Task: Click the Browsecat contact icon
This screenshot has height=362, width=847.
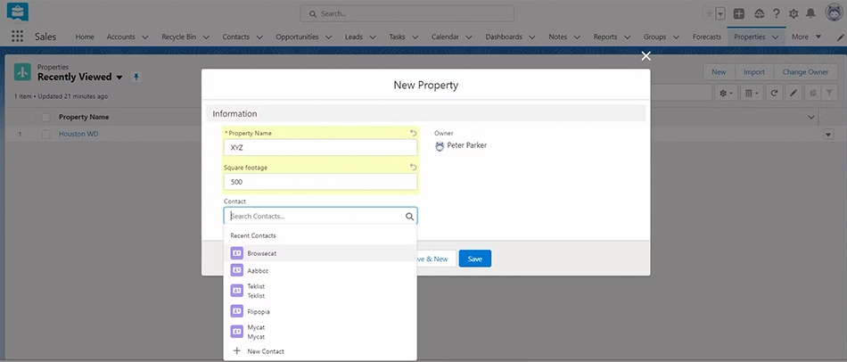Action: click(236, 253)
